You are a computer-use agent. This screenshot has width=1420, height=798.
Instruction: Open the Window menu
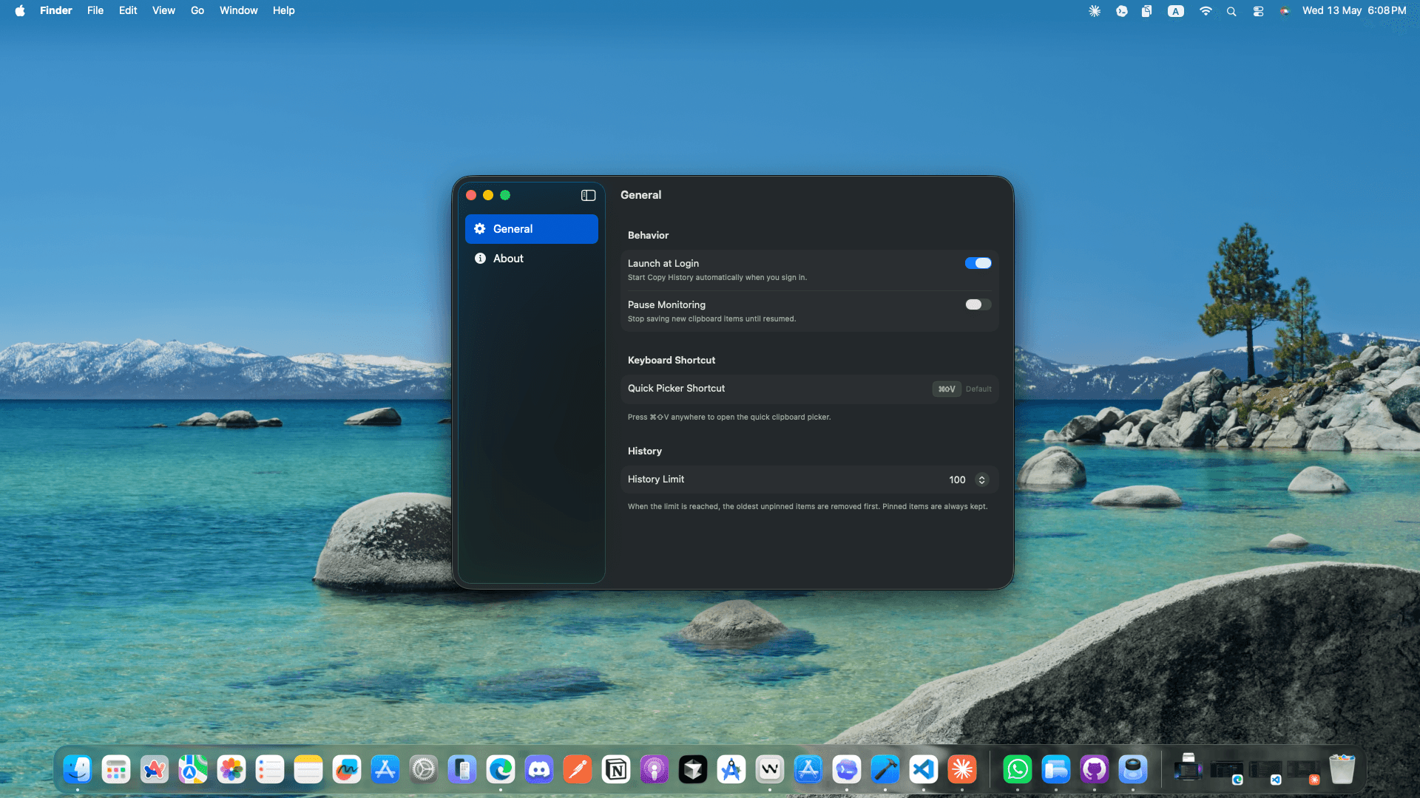point(239,10)
